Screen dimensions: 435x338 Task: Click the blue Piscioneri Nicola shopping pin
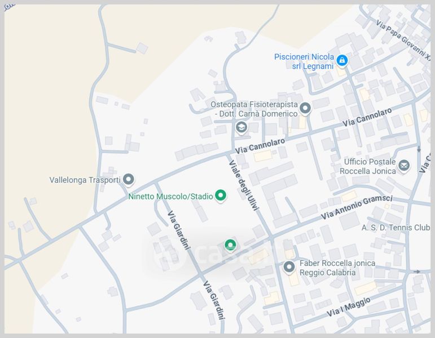click(x=341, y=59)
